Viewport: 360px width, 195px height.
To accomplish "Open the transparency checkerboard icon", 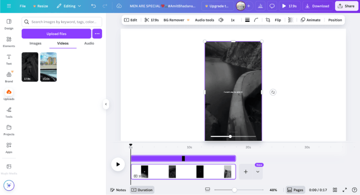I will tap(291, 20).
